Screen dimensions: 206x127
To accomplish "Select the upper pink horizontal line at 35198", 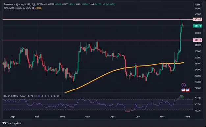I will (98, 19).
